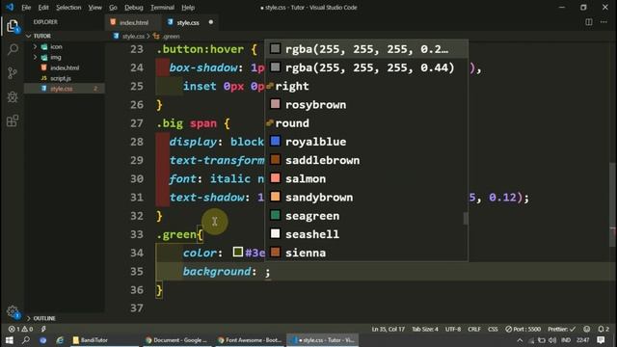Screen dimensions: 617x347
Task: Change the CRLF end of line sequence
Action: pyautogui.click(x=474, y=329)
